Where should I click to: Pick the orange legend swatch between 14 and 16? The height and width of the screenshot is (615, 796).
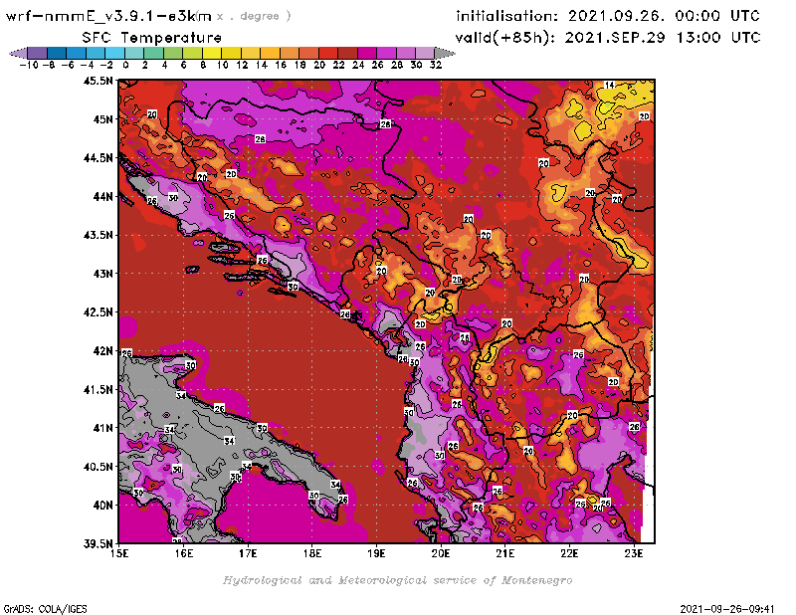pos(270,53)
